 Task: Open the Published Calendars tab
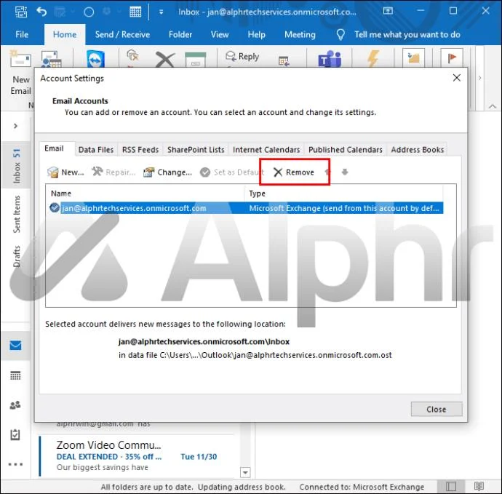(345, 150)
